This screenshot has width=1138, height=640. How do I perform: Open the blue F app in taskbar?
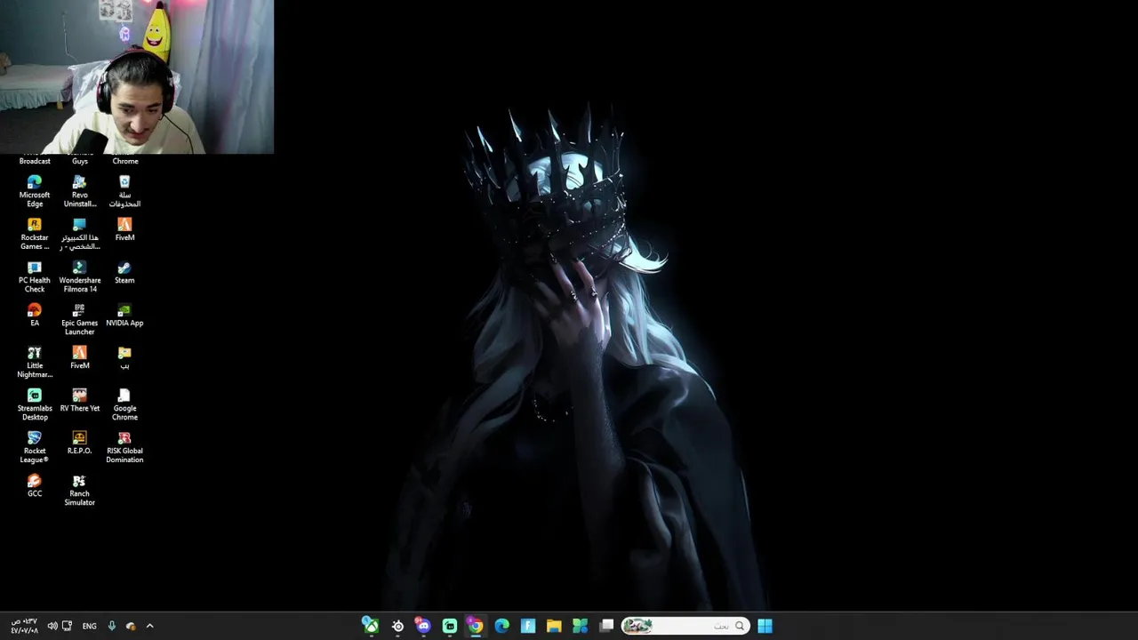click(x=528, y=626)
